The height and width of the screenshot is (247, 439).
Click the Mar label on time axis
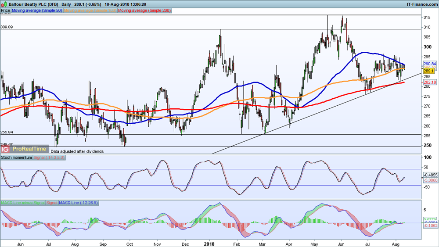point(262,244)
